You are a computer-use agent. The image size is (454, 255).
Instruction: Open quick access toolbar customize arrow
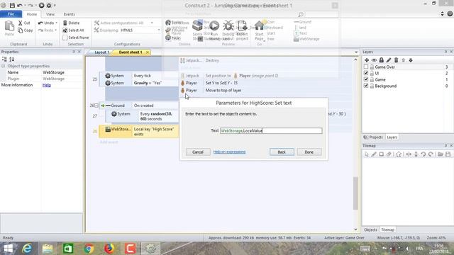click(x=55, y=5)
